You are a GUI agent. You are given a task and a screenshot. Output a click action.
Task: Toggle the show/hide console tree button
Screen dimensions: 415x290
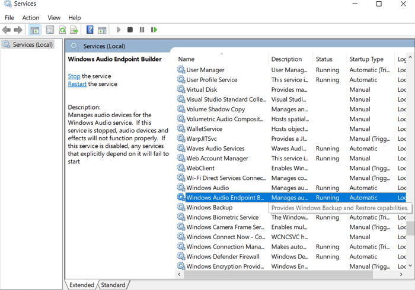tap(34, 30)
